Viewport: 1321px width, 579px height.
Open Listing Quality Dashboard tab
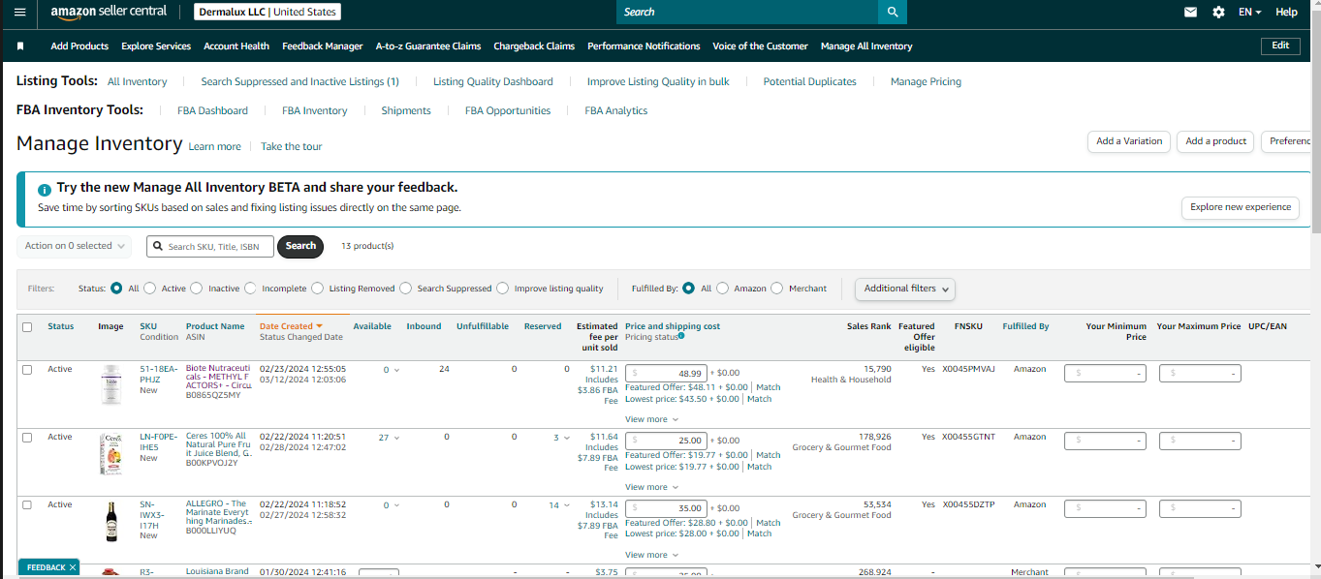pos(493,81)
